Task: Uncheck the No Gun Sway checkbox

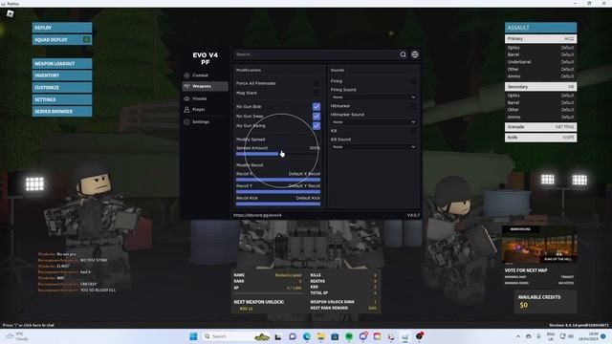Action: [317, 117]
